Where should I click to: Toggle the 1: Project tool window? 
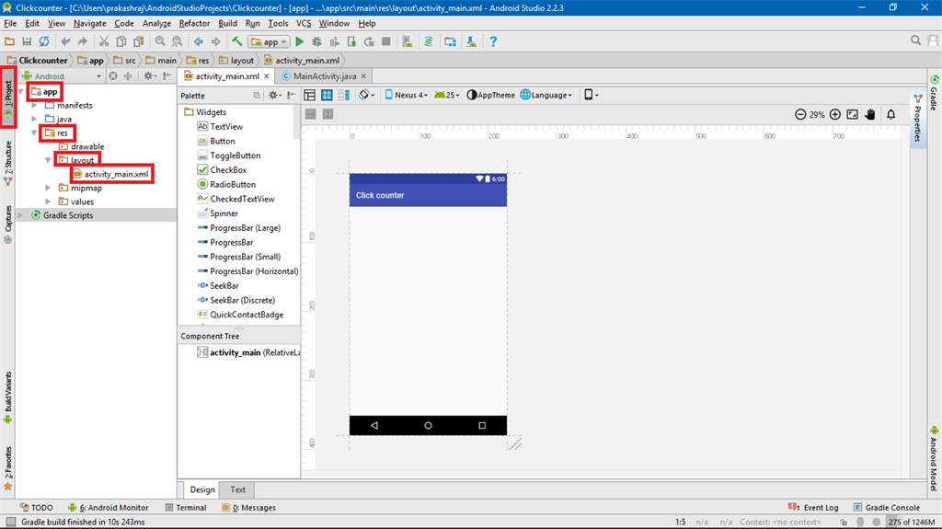8,98
